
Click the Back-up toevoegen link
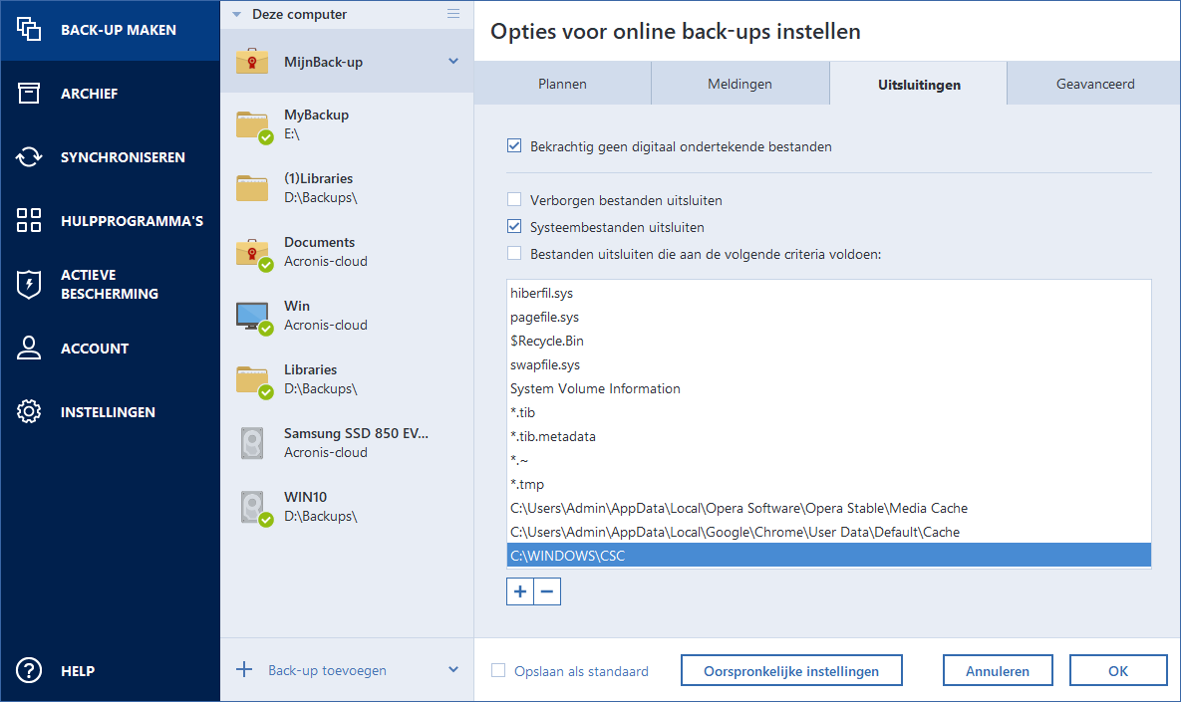tap(327, 670)
